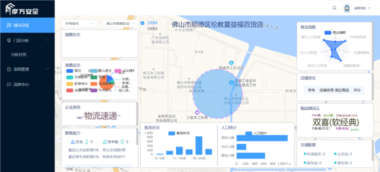Go to 城市总览 in the sidebar
Image resolution: width=380 pixels, height=172 pixels.
click(x=27, y=25)
